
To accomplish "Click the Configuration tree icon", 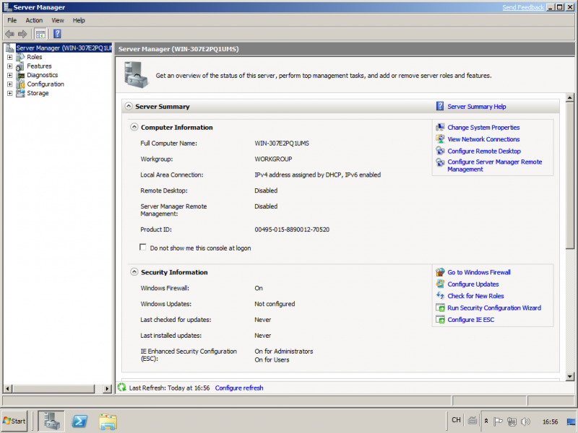I will click(x=20, y=84).
